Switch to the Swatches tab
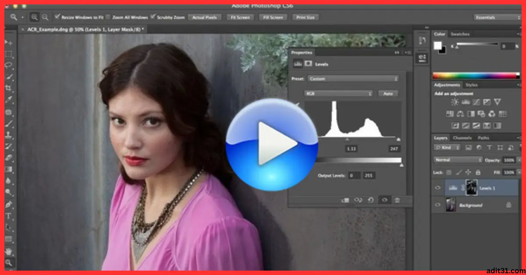The height and width of the screenshot is (275, 526). point(460,34)
